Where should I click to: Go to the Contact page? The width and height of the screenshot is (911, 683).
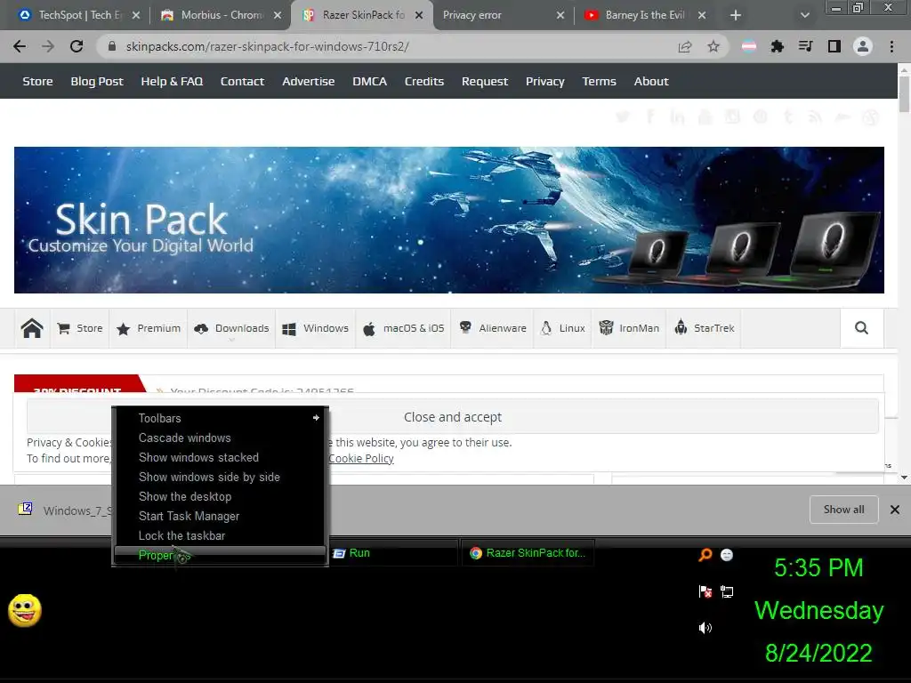pyautogui.click(x=242, y=81)
